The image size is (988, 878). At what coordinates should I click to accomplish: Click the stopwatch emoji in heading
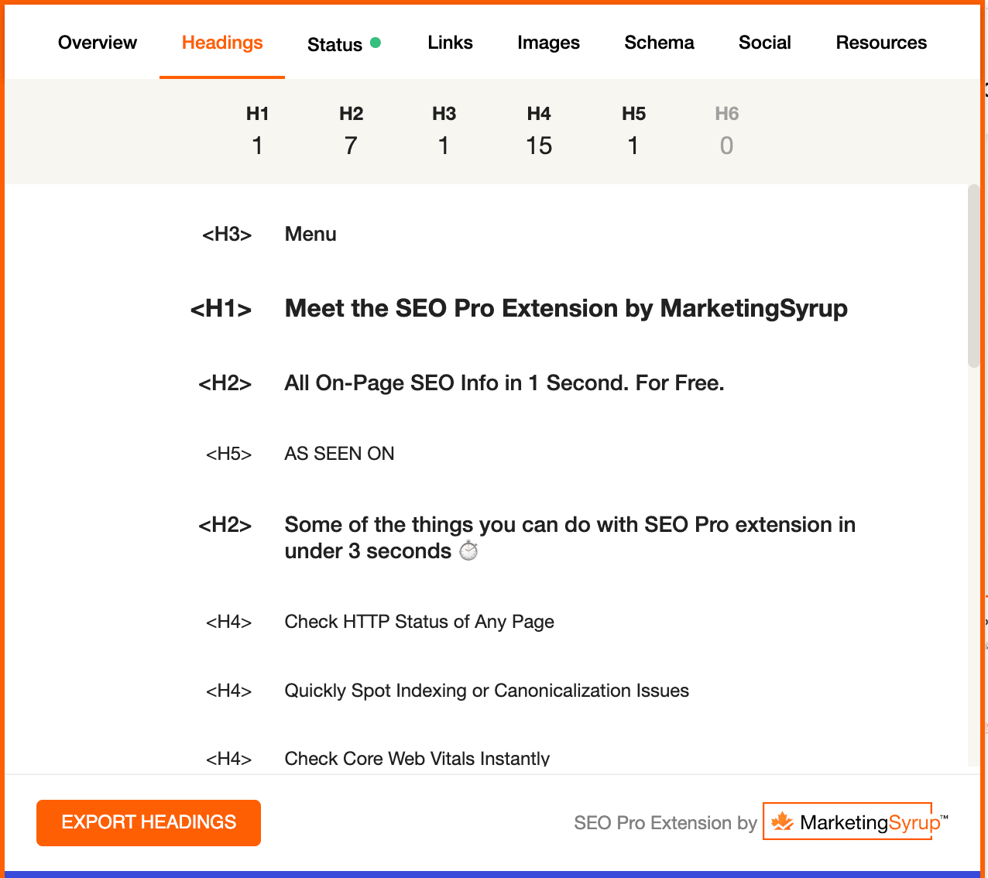[x=468, y=551]
